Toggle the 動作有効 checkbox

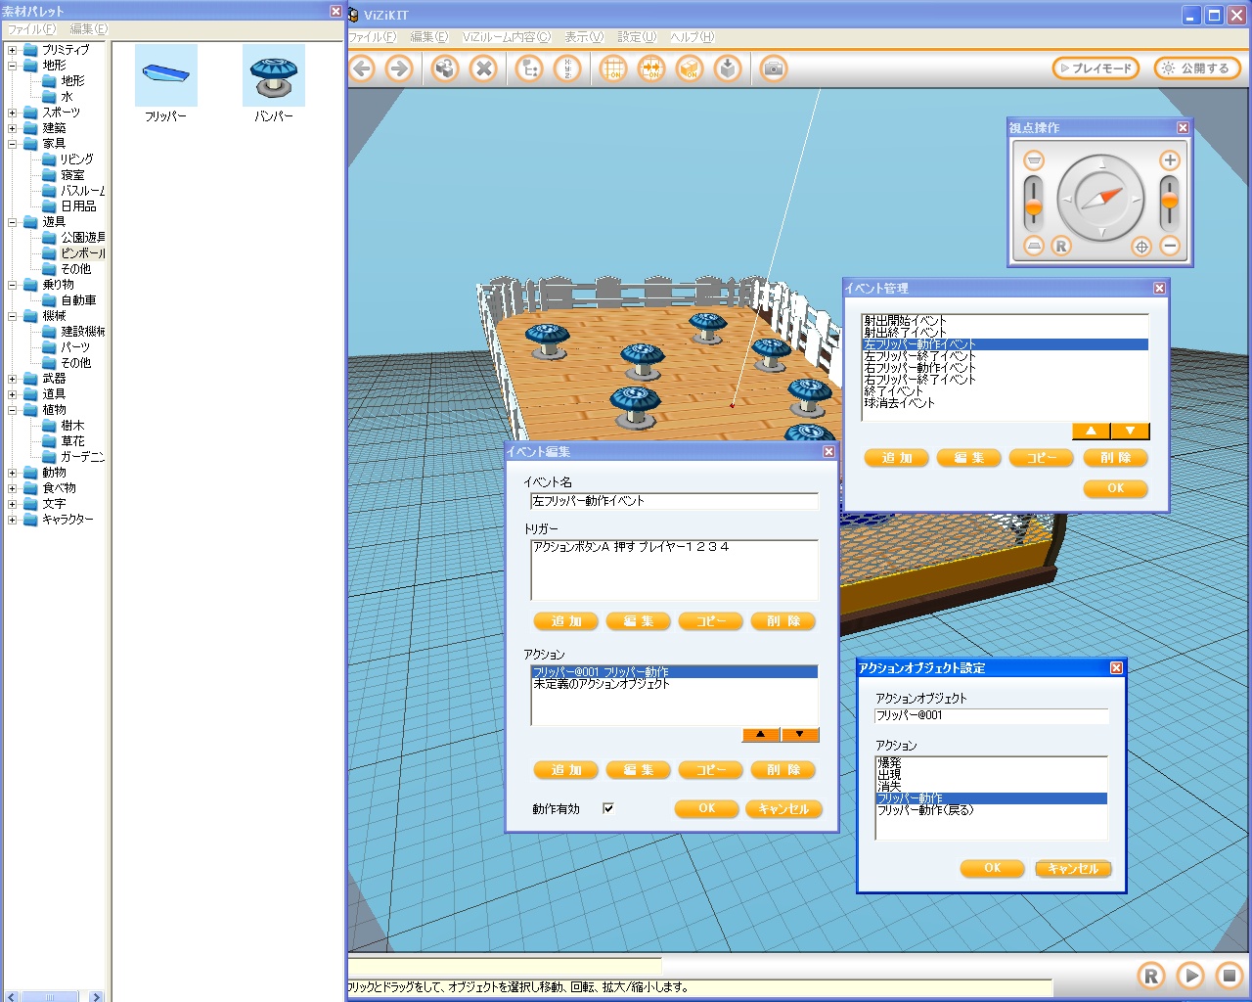pos(608,808)
